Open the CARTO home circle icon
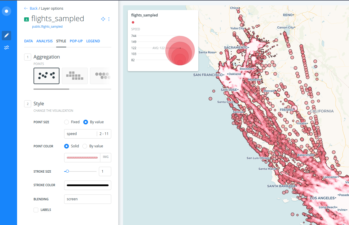349x225 pixels. click(x=6, y=11)
